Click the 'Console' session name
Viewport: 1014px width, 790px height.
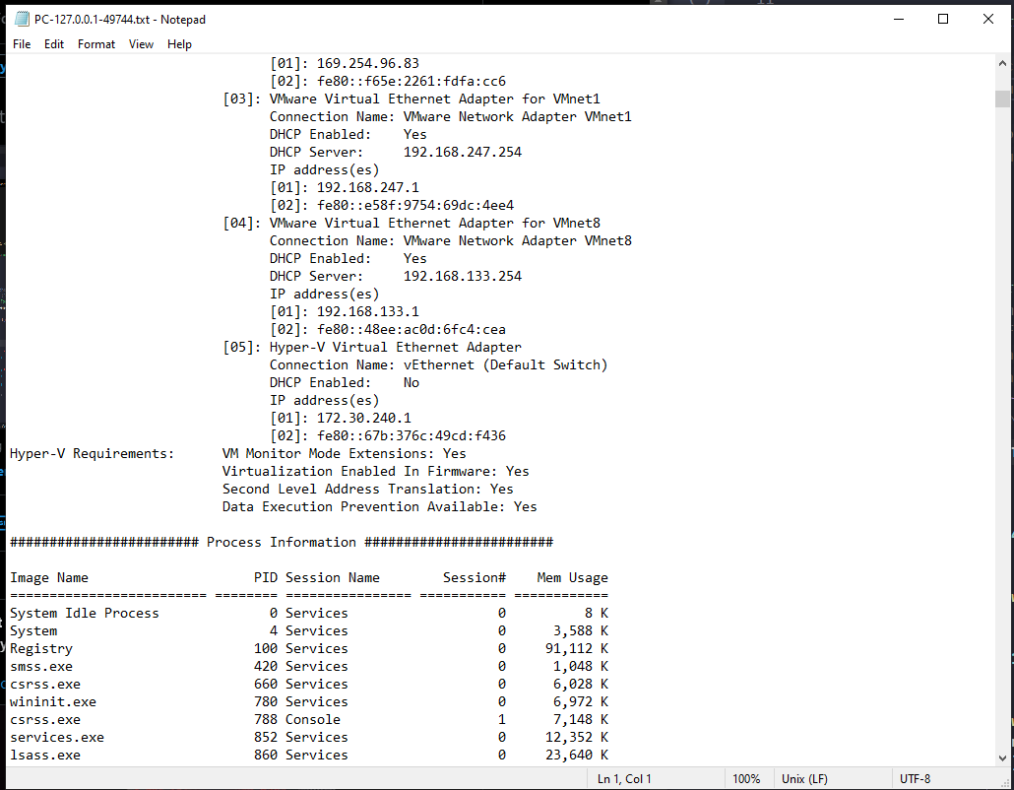pyautogui.click(x=313, y=719)
